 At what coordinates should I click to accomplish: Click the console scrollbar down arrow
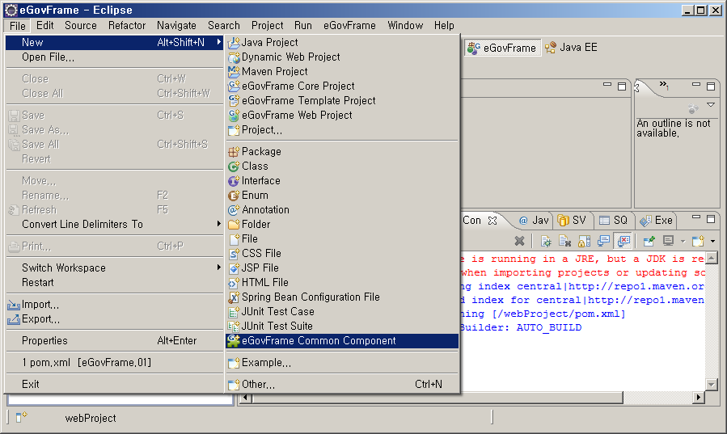click(712, 384)
